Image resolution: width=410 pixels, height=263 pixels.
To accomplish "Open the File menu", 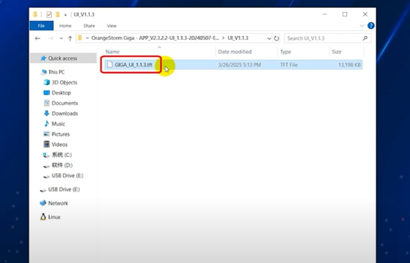I will [41, 25].
